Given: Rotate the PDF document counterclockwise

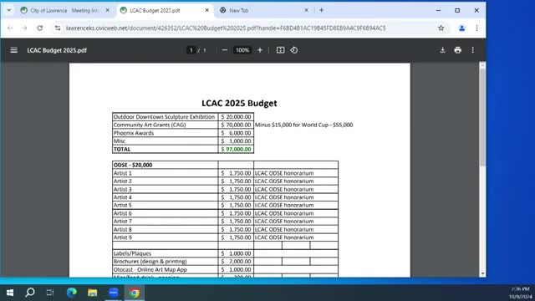Looking at the screenshot, I should 294,50.
